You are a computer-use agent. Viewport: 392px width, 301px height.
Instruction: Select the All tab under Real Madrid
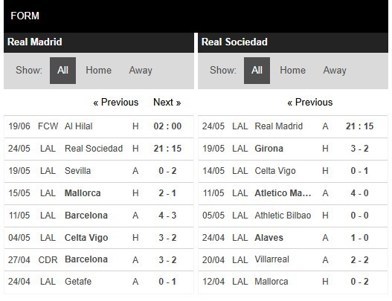62,71
